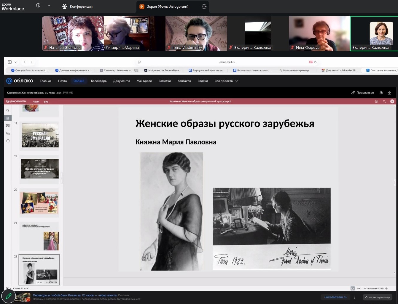398x304 pixels.
Task: Select slide 20 thumbnail in the slide panel
Action: [x=39, y=203]
